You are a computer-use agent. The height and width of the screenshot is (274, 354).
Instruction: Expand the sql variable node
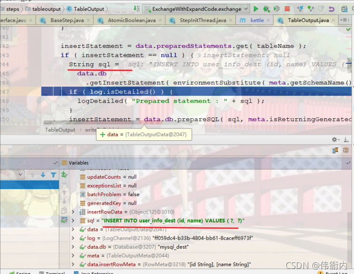pos(73,221)
